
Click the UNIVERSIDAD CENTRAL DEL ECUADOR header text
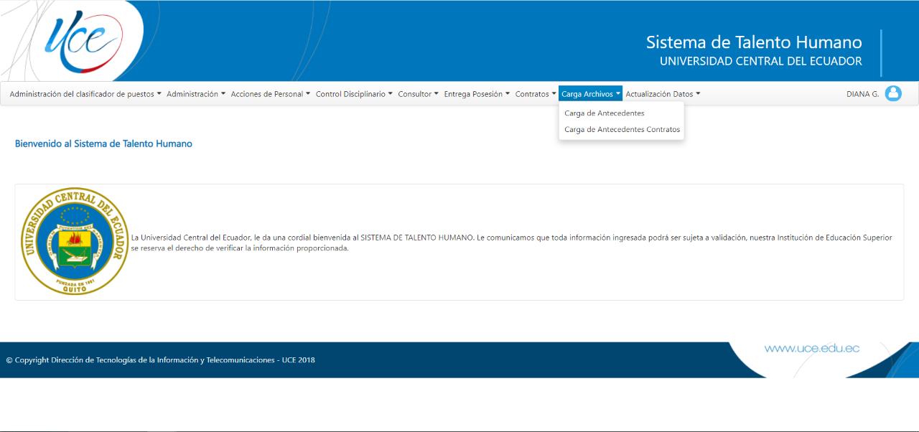click(x=761, y=62)
